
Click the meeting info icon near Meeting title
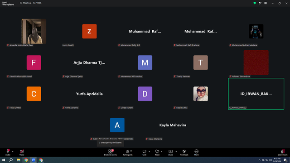(21, 3)
